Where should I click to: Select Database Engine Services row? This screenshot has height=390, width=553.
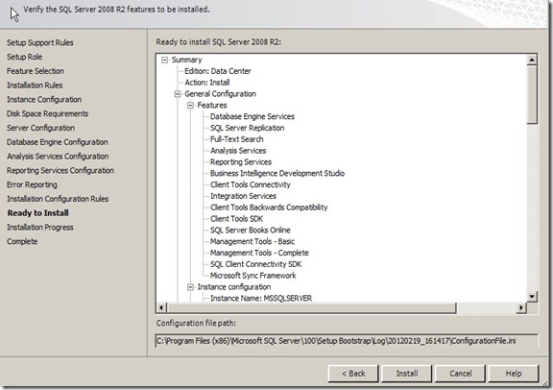[x=252, y=116]
